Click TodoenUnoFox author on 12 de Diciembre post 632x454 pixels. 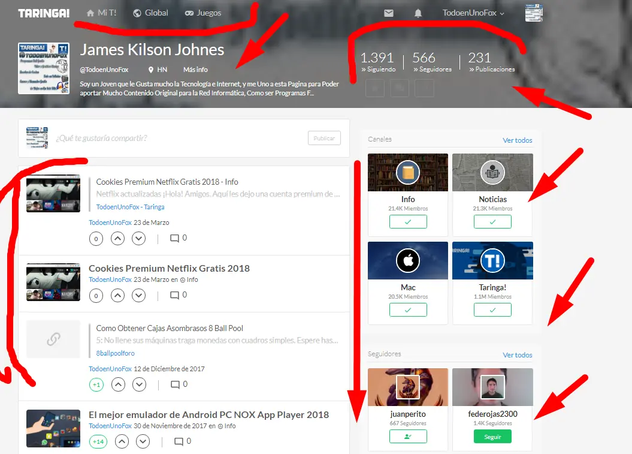pyautogui.click(x=110, y=369)
